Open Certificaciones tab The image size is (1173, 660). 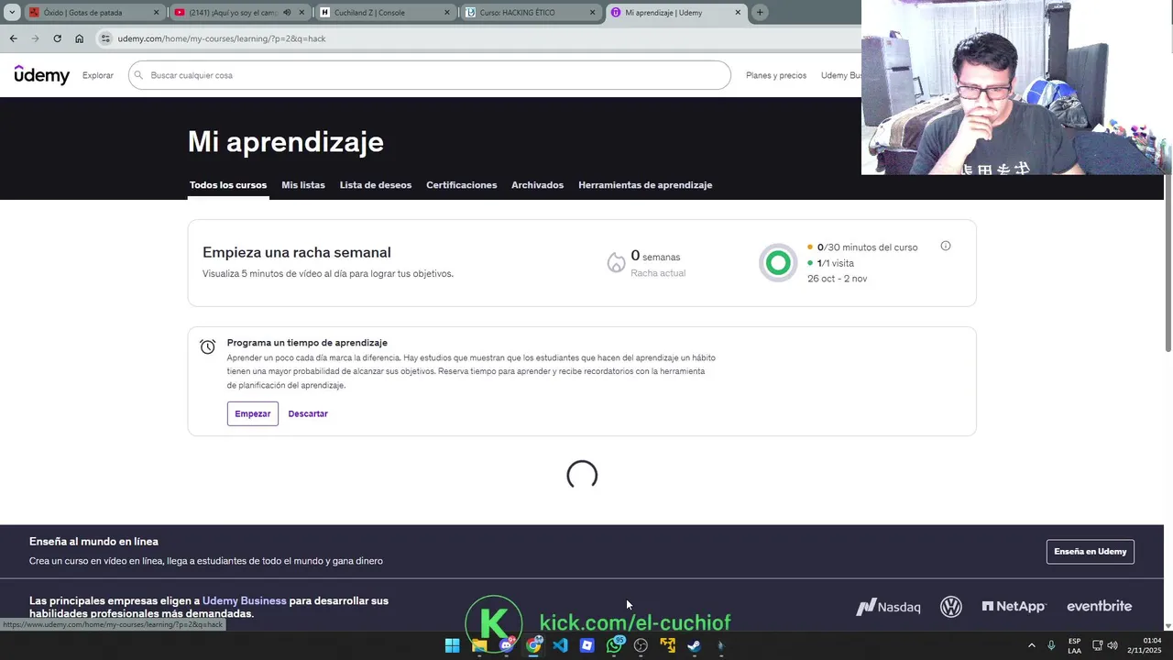(x=462, y=185)
